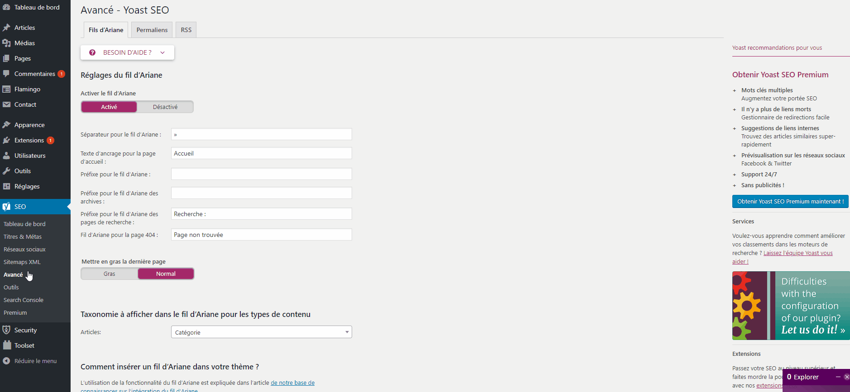Open the Articles taxonomy Catégorie dropdown
Screen dimensions: 850x392
coord(262,332)
